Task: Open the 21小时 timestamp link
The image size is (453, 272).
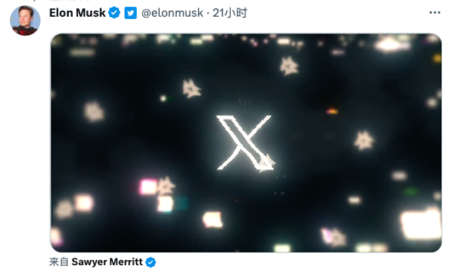Action: coord(230,13)
